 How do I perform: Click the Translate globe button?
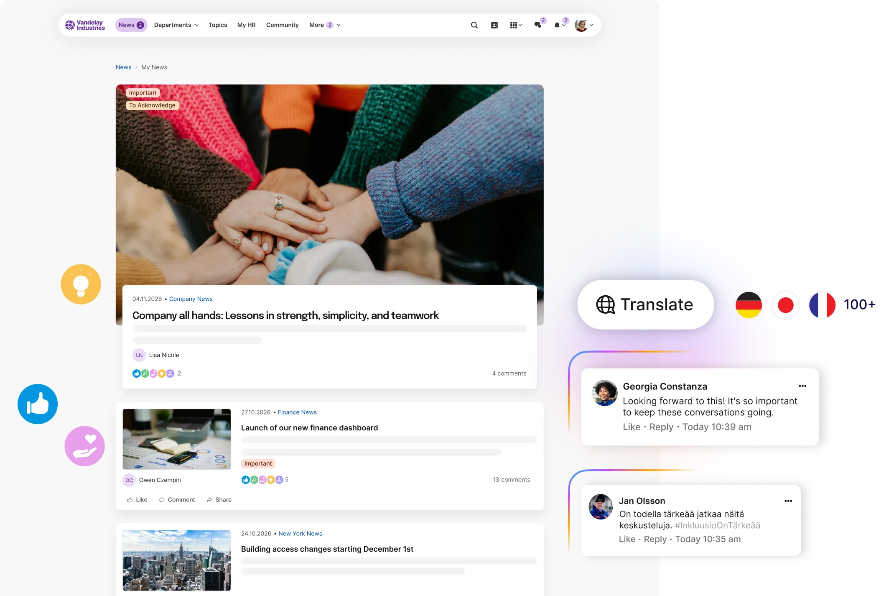tap(645, 304)
